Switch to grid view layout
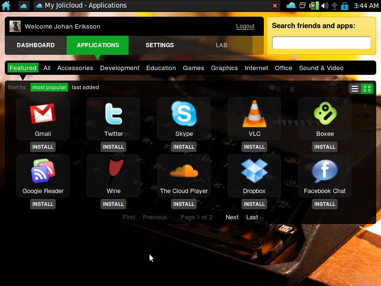Viewport: 381px width, 286px height. coord(367,89)
